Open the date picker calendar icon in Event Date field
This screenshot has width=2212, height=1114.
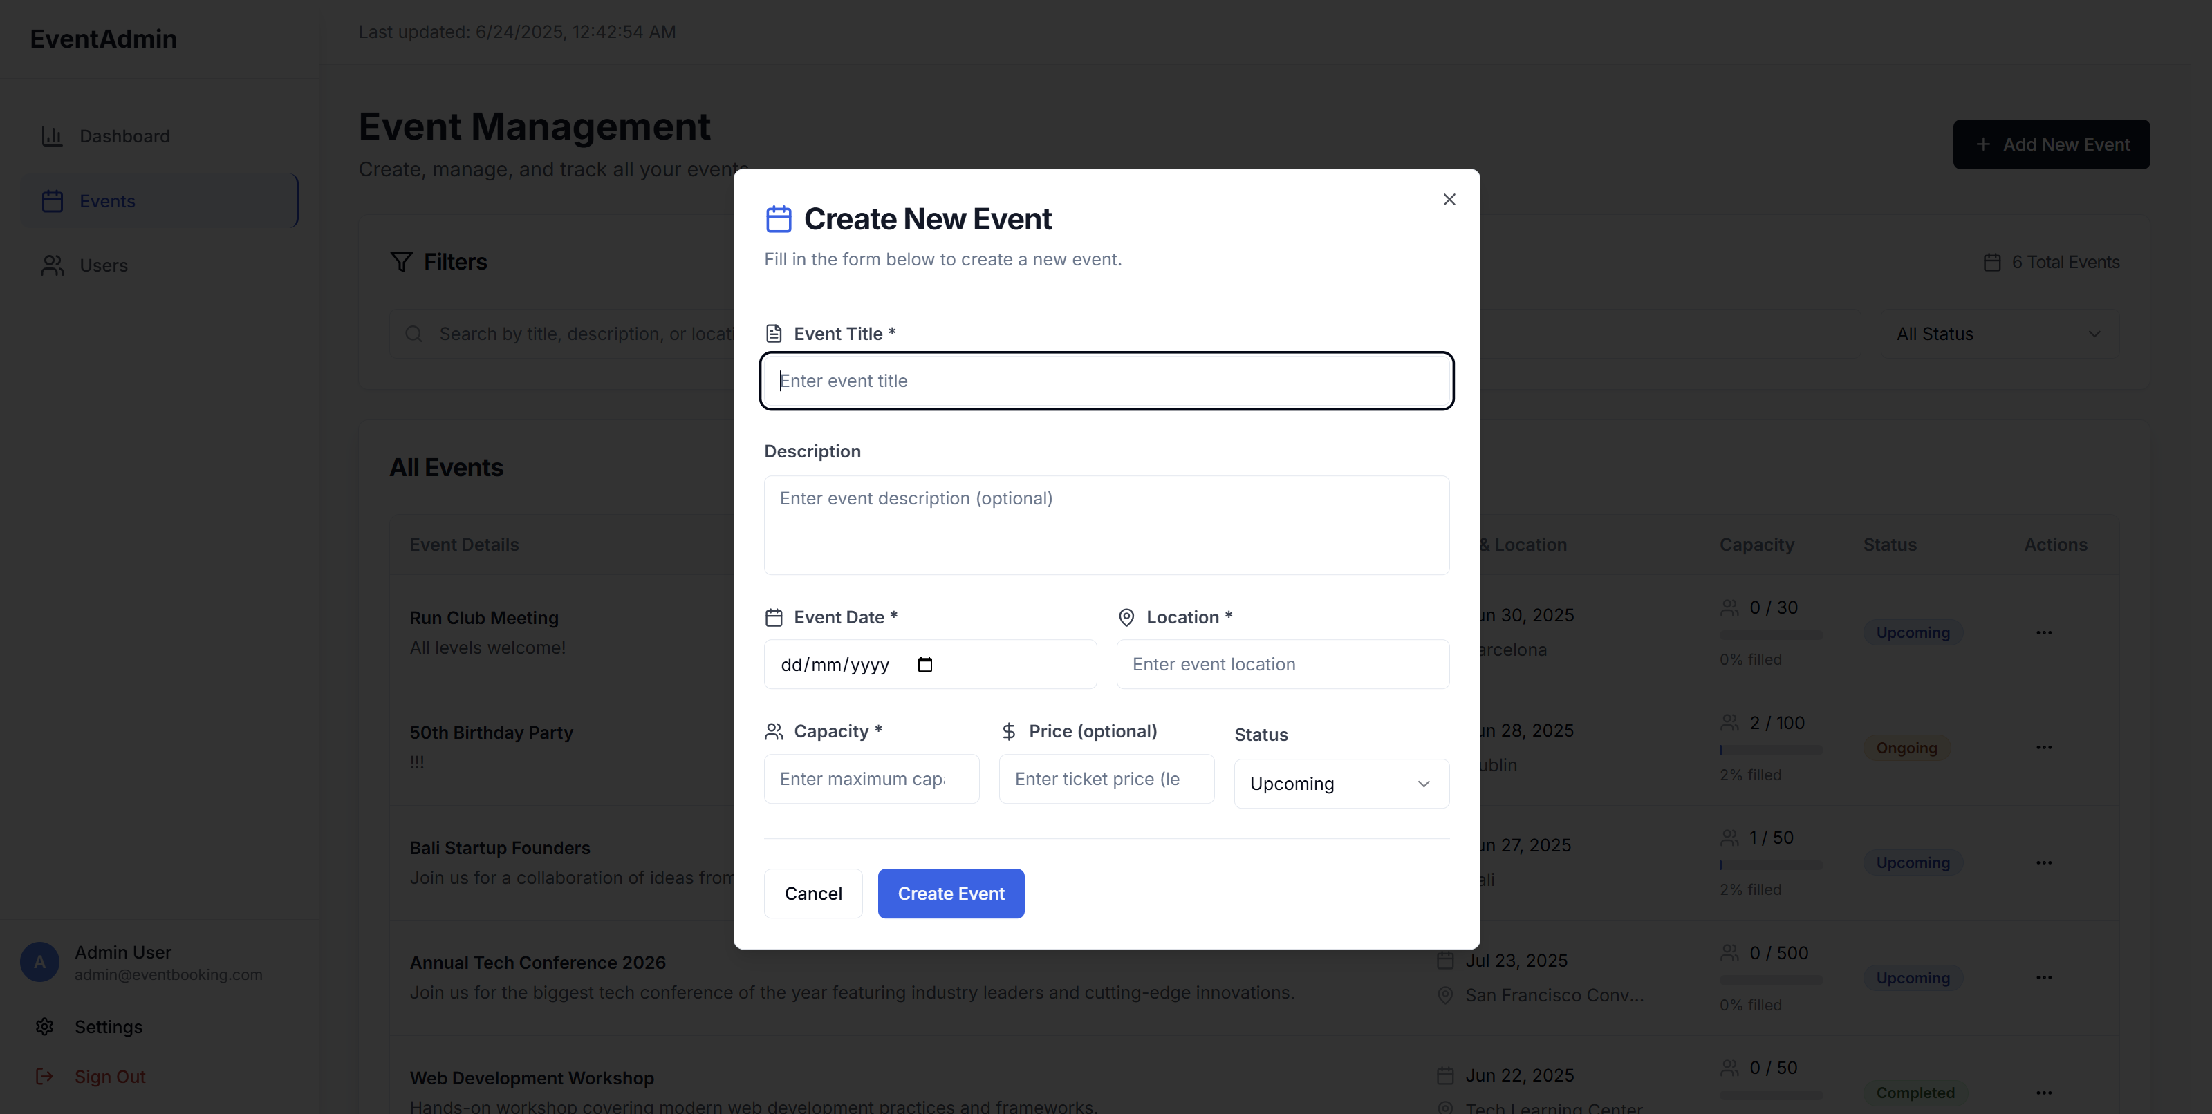click(924, 664)
